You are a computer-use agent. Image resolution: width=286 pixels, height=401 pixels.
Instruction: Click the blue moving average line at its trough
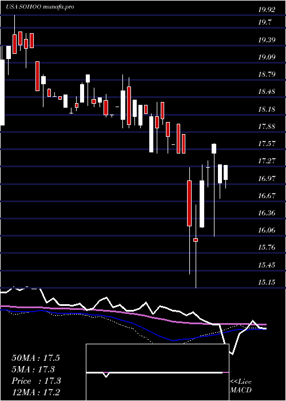[174, 341]
